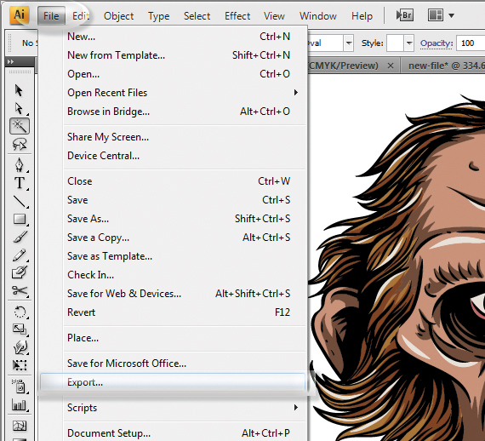The width and height of the screenshot is (485, 441).
Task: Select the Selection tool black arrow
Action: click(x=19, y=90)
